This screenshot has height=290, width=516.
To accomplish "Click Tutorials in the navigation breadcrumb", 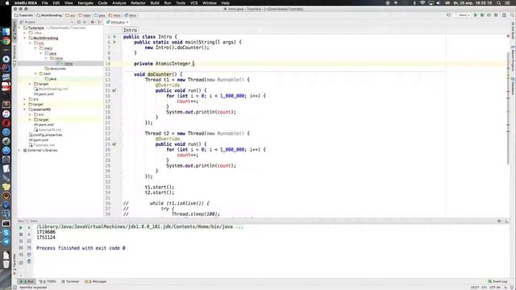I will pyautogui.click(x=23, y=15).
